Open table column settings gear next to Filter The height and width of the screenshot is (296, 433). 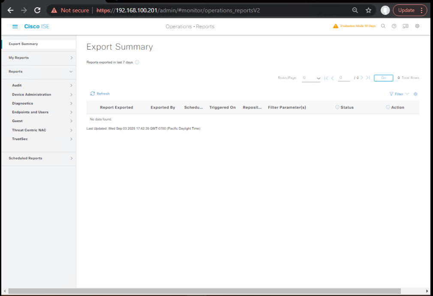coord(415,94)
